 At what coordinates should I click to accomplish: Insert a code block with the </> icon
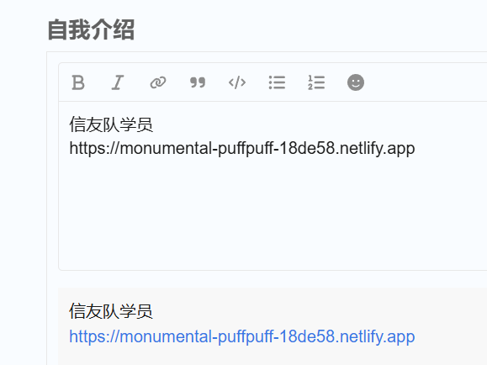[x=237, y=82]
